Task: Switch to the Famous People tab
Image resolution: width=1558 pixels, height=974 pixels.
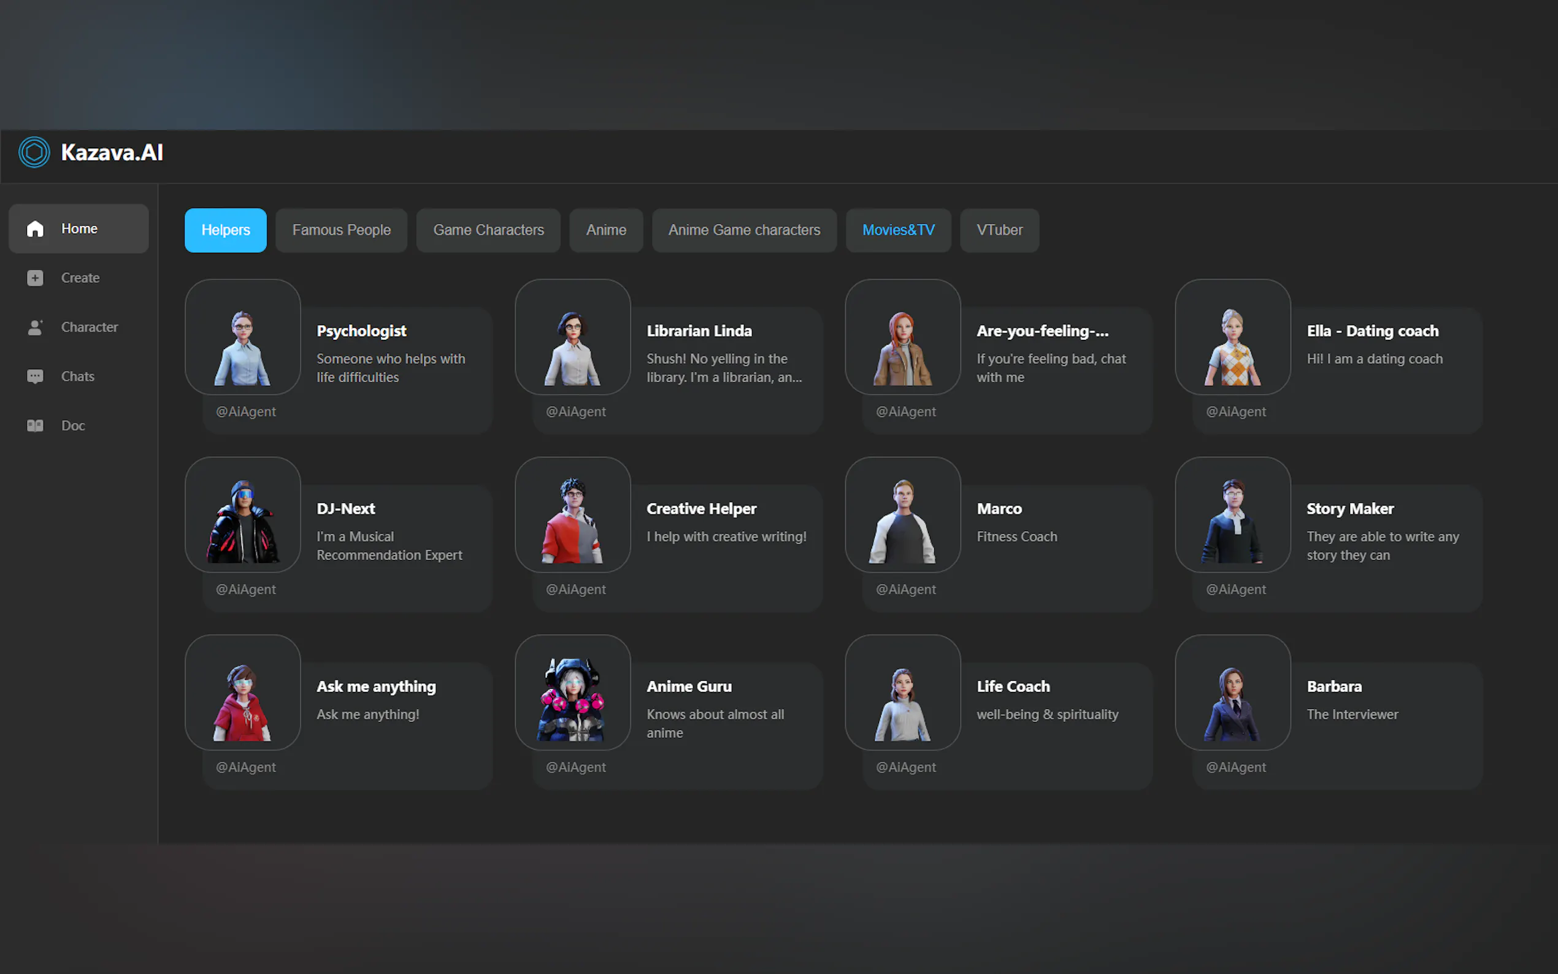Action: point(342,230)
